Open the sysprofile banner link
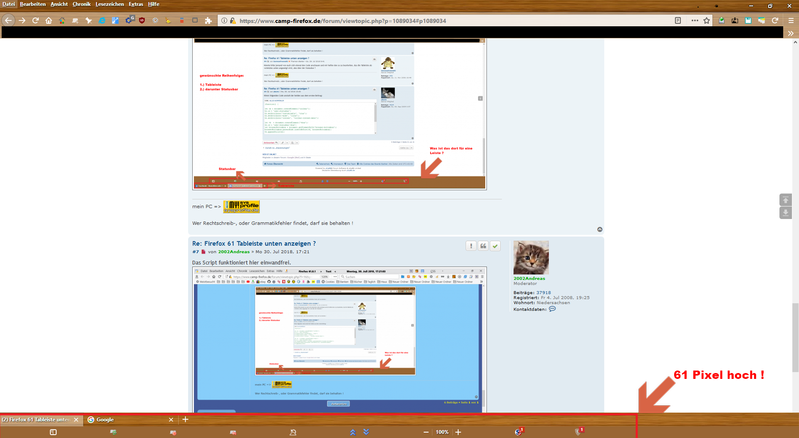The image size is (799, 438). pyautogui.click(x=241, y=207)
